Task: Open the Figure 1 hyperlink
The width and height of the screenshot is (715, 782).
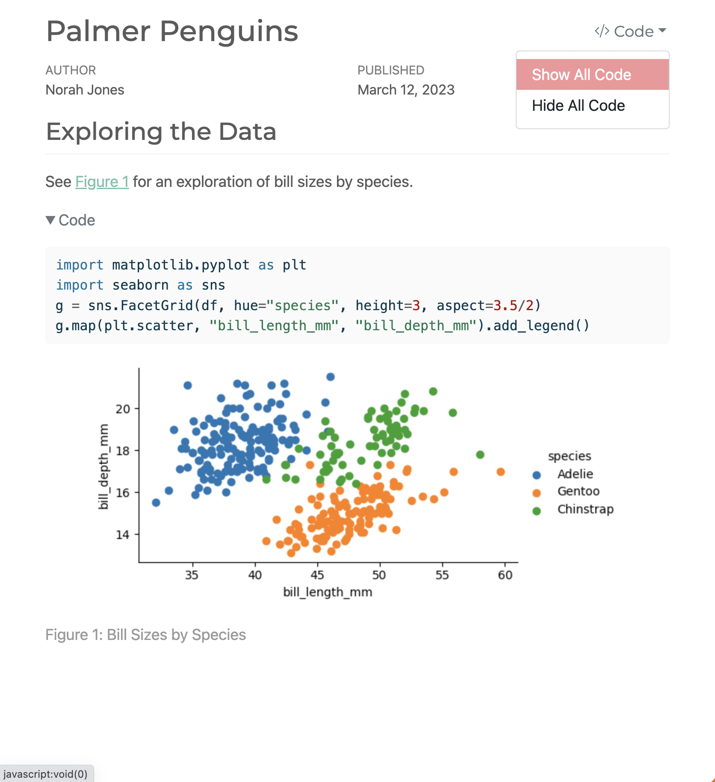Action: click(102, 181)
